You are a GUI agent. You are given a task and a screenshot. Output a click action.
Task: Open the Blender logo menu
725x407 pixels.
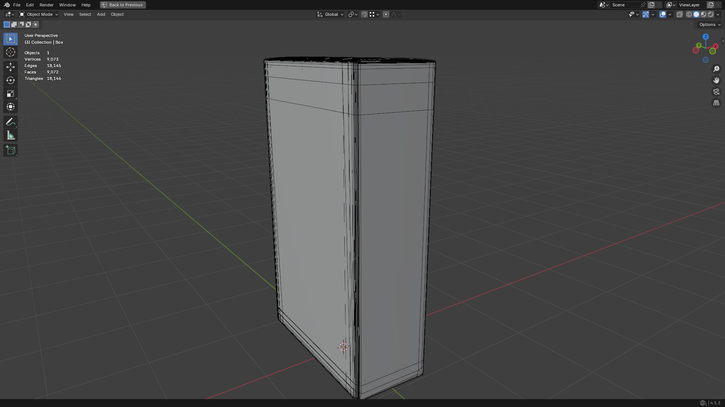7,5
